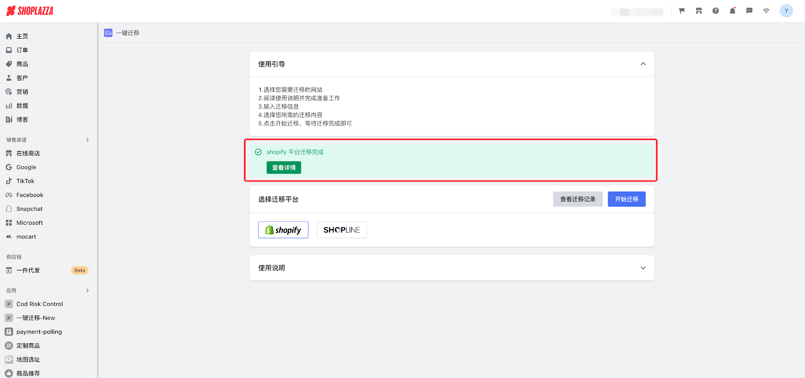Viewport: 805px width, 378px height.
Task: Click the 开始迁移 button
Action: click(x=626, y=199)
